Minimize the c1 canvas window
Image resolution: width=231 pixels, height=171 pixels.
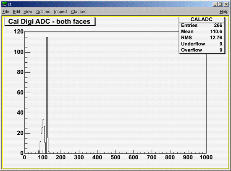pos(215,4)
